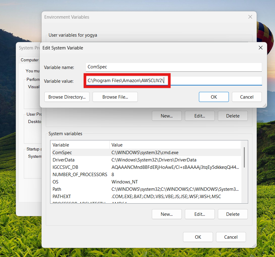Select the NUMBER_OF_PROCESSORS row
Screen dimensions: 275x257
click(79, 175)
